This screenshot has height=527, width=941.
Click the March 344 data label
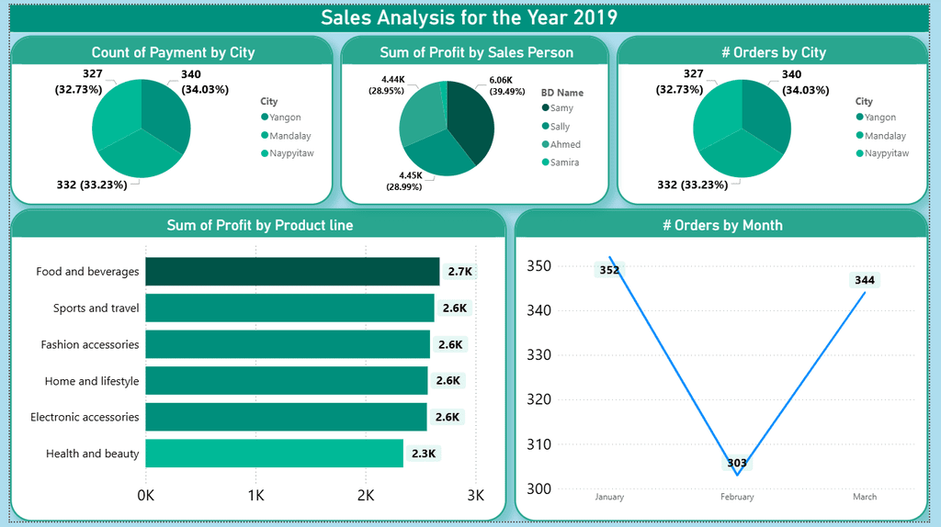click(x=865, y=280)
